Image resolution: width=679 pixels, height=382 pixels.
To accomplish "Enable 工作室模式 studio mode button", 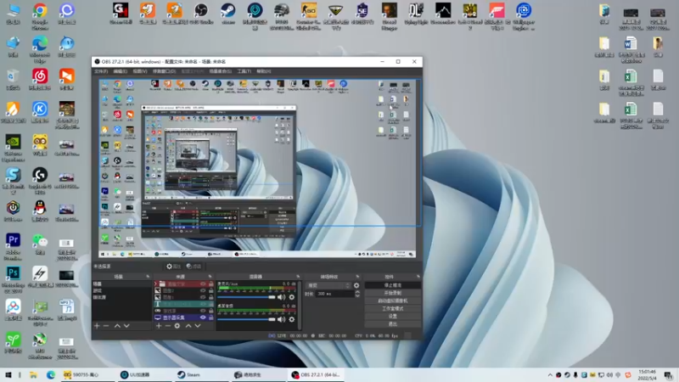I will tap(392, 309).
